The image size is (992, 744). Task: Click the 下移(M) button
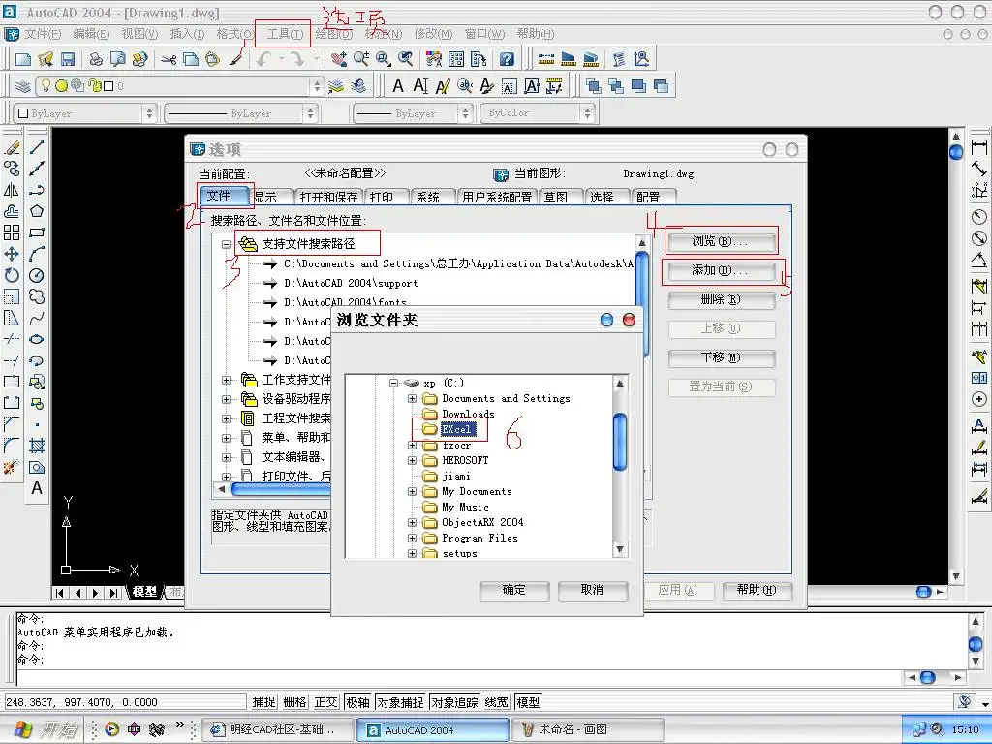(721, 358)
